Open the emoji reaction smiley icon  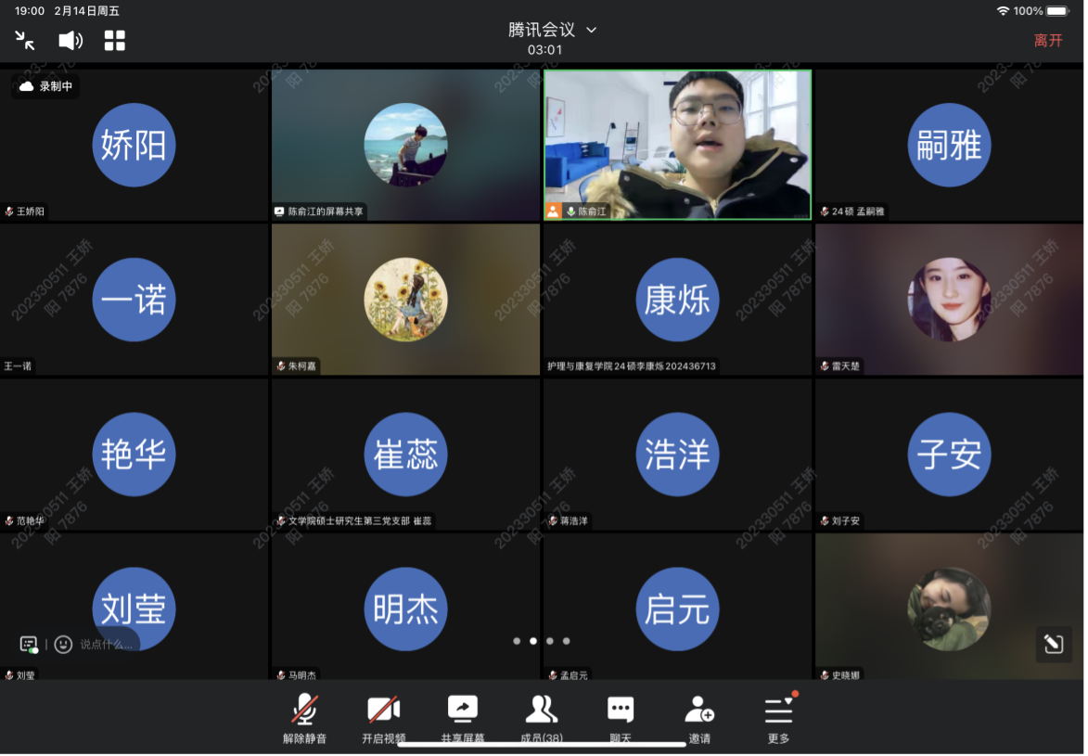point(63,644)
